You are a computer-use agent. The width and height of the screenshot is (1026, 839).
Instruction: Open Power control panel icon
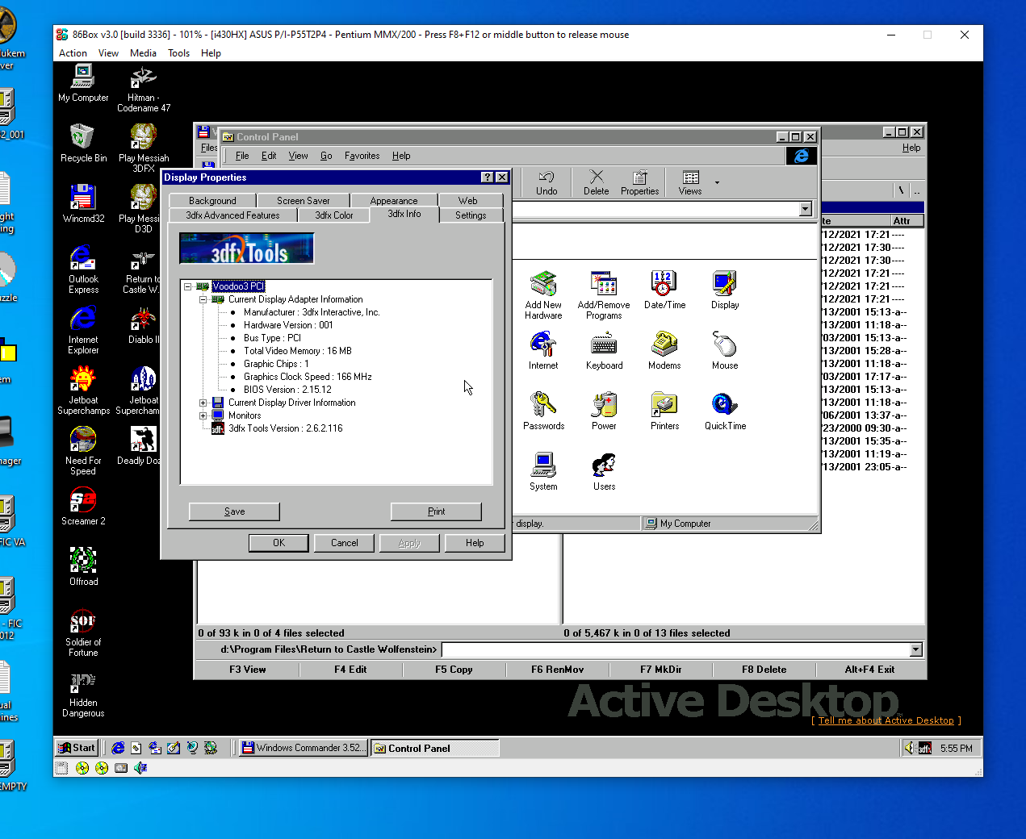coord(604,411)
